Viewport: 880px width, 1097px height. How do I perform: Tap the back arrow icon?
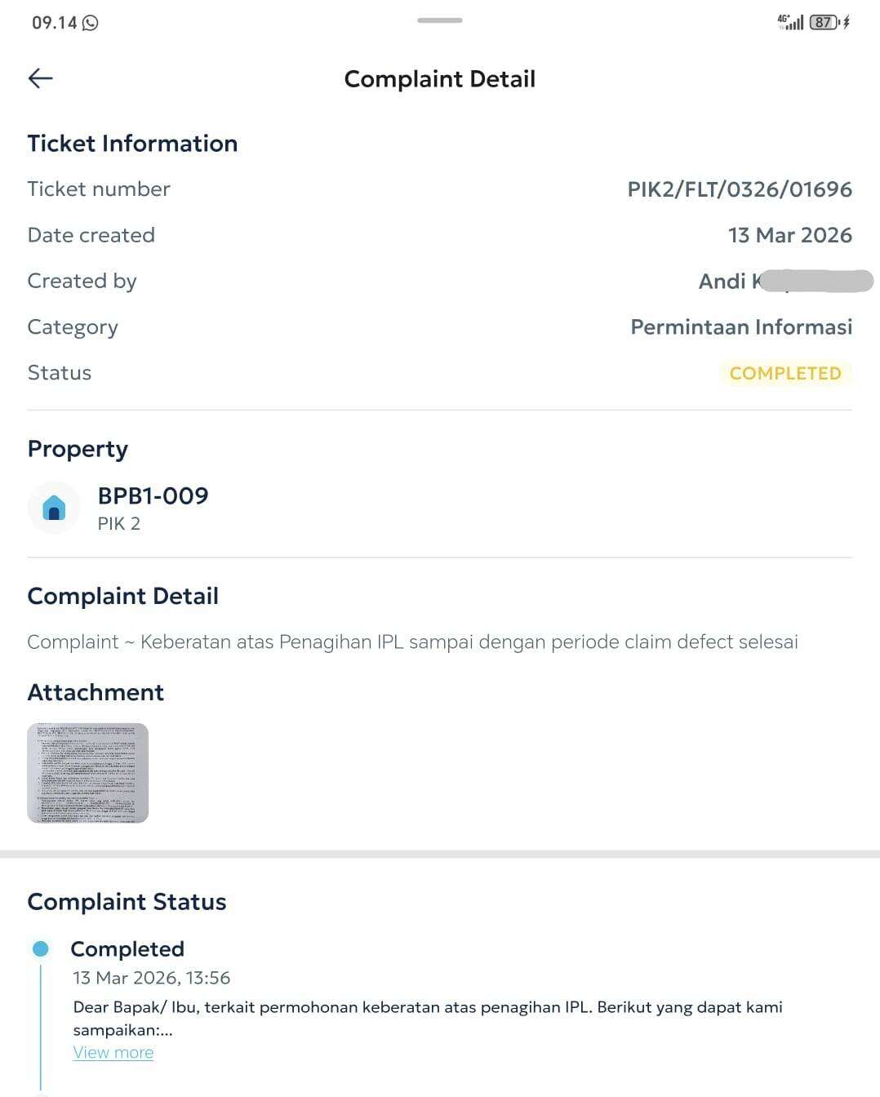click(x=40, y=78)
